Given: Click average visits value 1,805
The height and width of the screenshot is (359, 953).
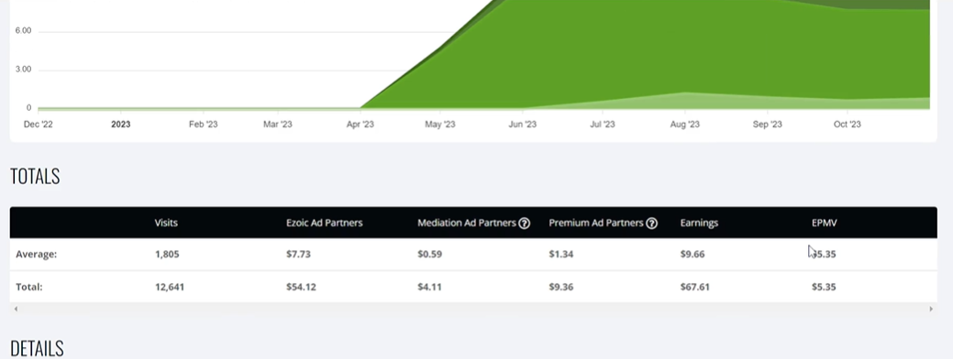Looking at the screenshot, I should click(167, 254).
